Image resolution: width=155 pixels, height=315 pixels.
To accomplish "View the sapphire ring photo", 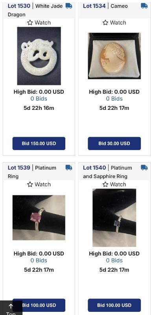I will tap(114, 218).
